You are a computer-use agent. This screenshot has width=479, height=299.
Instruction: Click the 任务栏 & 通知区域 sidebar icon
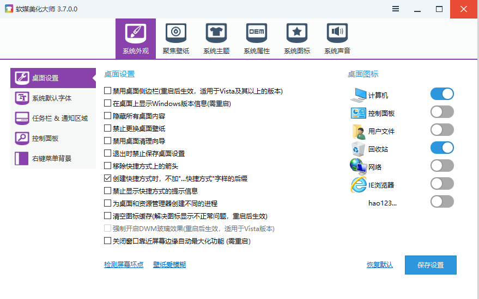click(x=22, y=119)
